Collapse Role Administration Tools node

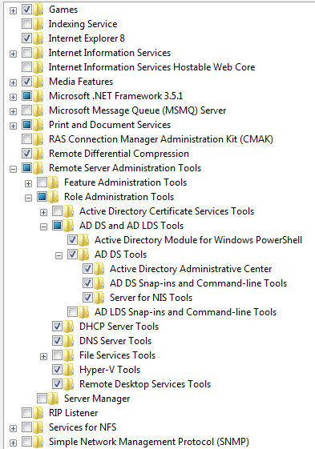pyautogui.click(x=28, y=198)
